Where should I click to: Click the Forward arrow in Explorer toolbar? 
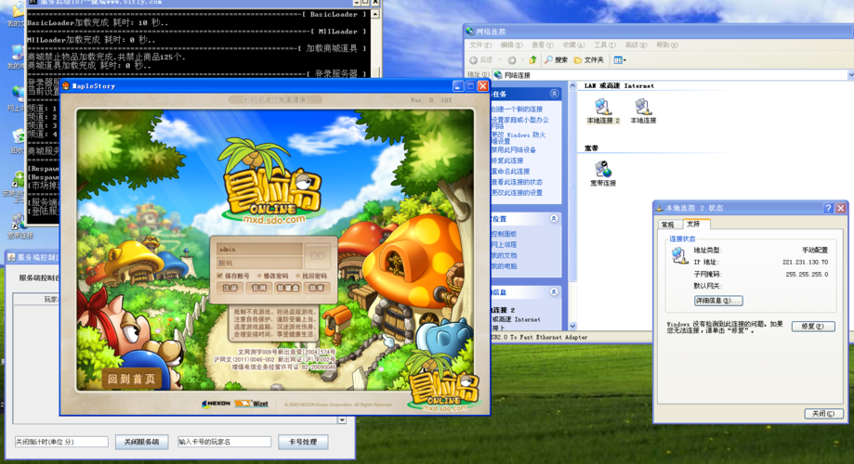512,59
